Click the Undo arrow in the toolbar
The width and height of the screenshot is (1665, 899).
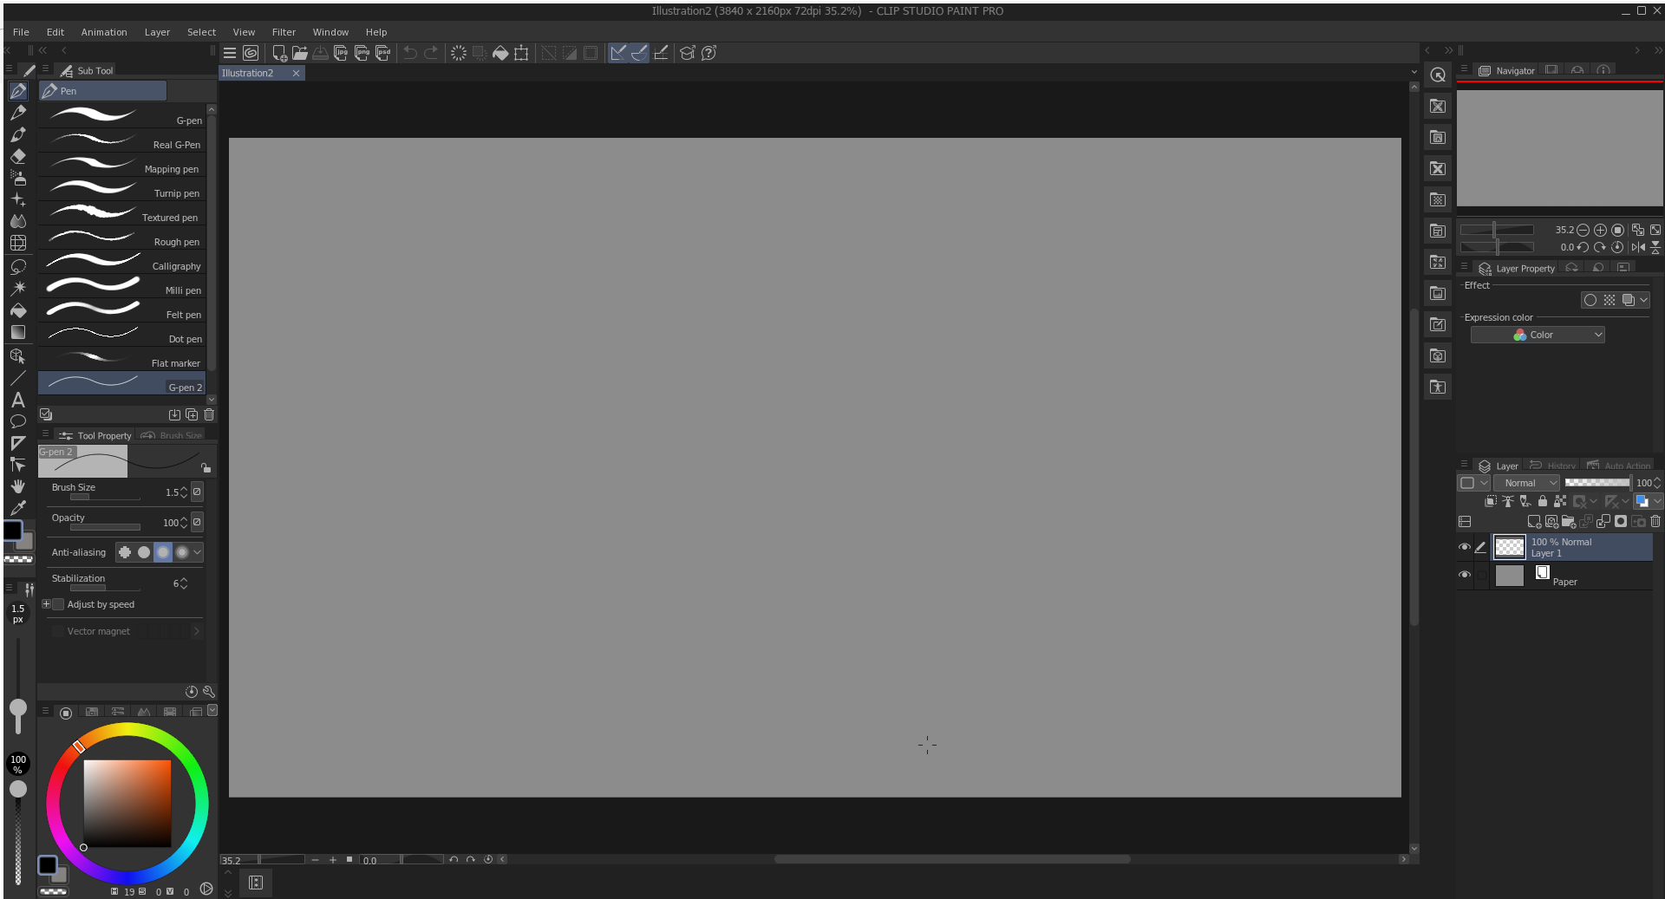(409, 53)
